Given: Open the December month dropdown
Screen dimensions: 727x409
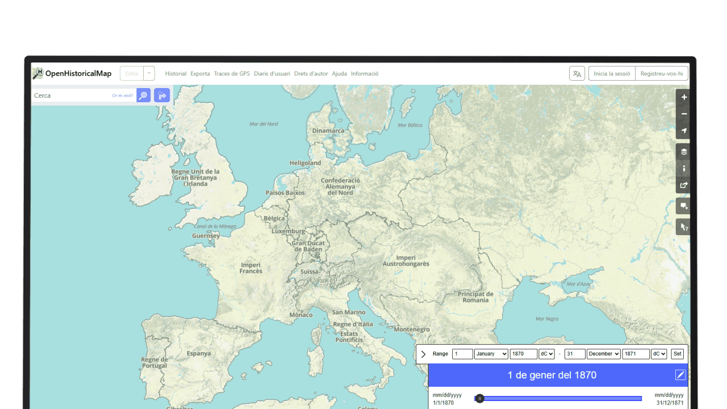Looking at the screenshot, I should coord(603,354).
